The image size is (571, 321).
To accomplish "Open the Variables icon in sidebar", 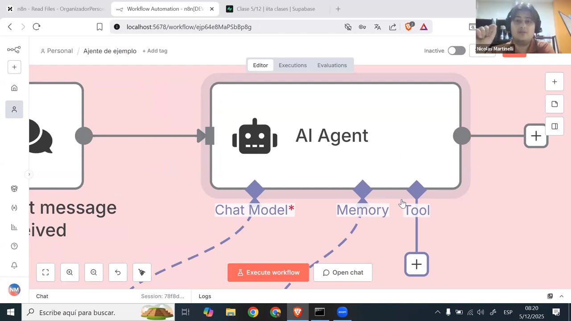I will (x=14, y=208).
